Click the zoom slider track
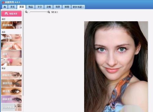Image resolution: width=153 pixels, height=112 pixels. point(38,12)
